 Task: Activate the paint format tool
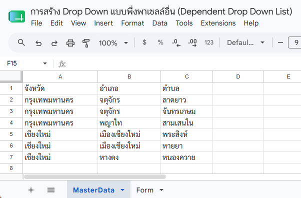(86, 43)
